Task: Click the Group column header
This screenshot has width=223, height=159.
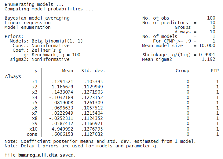Action: coord(182,71)
